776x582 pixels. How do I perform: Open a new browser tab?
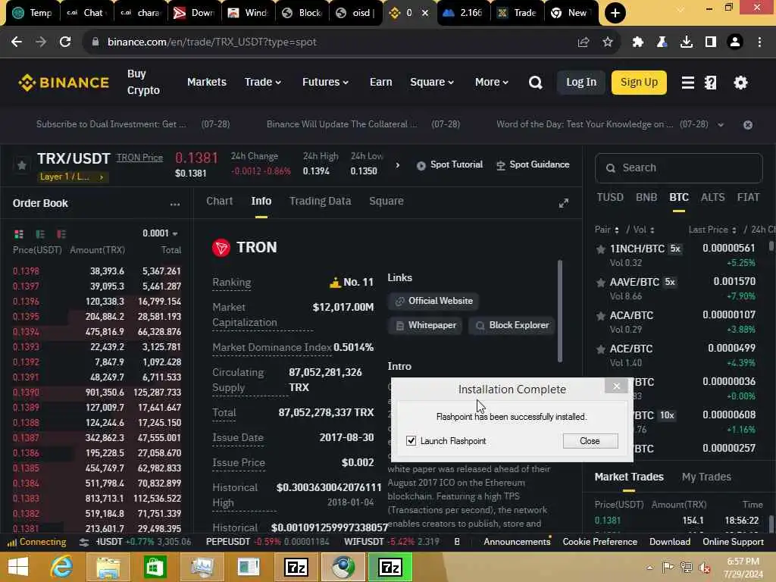615,13
